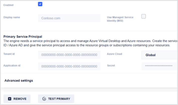Click the Enabled label text

click(x=9, y=5)
